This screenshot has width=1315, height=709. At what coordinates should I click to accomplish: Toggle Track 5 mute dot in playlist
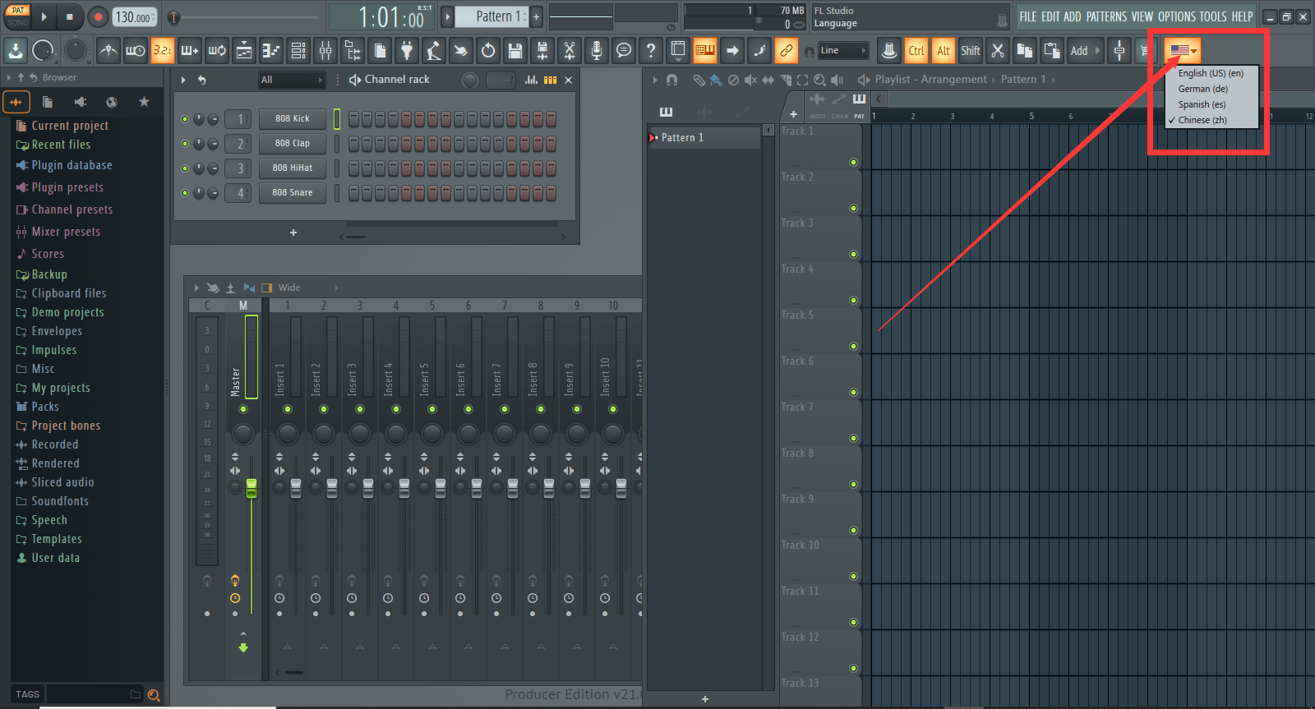tap(853, 346)
